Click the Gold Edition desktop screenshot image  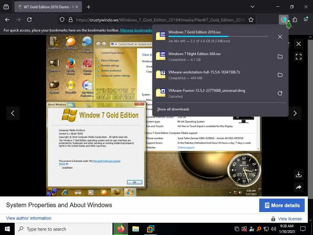pos(154,115)
